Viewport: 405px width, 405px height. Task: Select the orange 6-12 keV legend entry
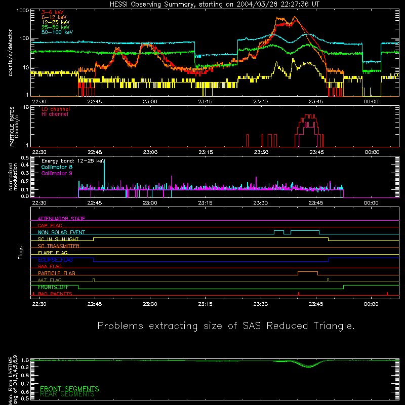pos(54,17)
